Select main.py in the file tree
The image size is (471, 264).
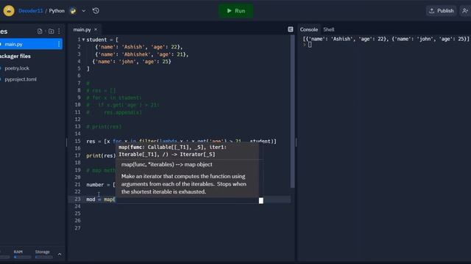point(31,44)
